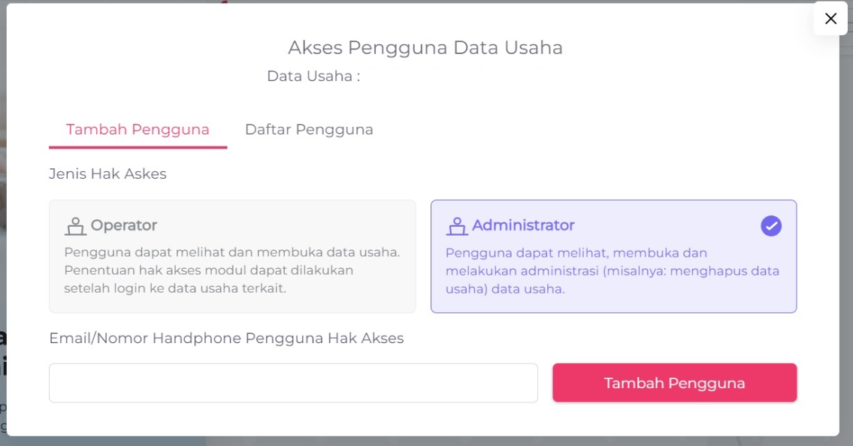Switch to the Daftar Pengguna tab
853x446 pixels.
309,129
